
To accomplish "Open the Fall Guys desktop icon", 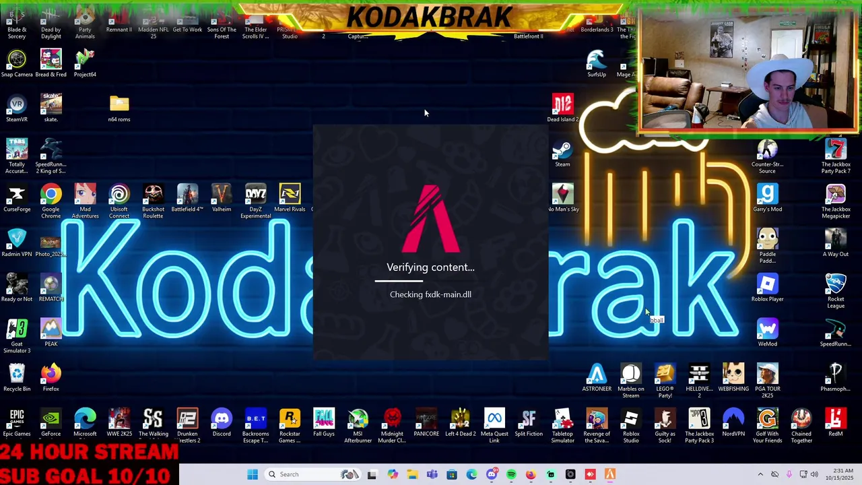I will tap(324, 422).
